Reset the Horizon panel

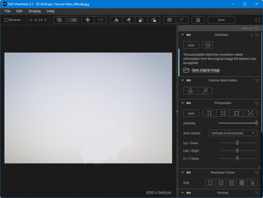point(257,193)
